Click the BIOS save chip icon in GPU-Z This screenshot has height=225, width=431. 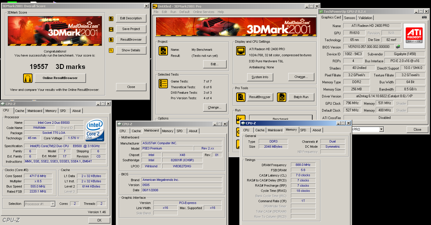tap(398, 47)
